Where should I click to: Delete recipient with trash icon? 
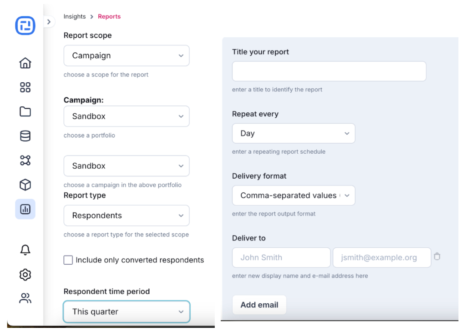[x=437, y=256]
